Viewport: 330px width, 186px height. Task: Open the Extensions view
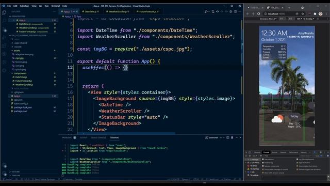point(4,45)
